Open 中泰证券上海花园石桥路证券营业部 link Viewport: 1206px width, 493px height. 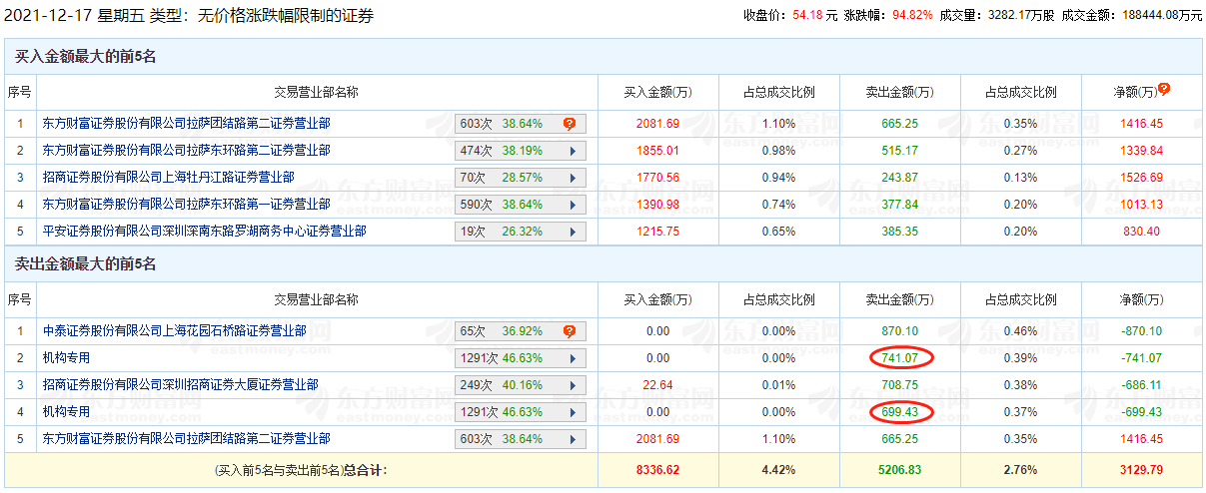175,331
